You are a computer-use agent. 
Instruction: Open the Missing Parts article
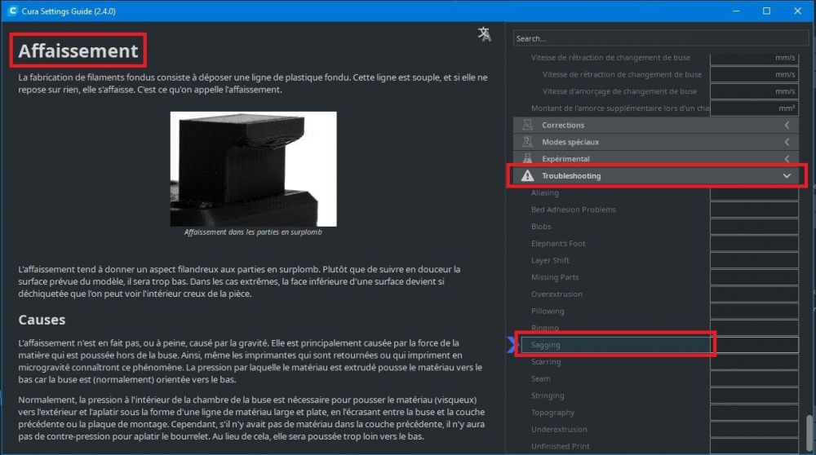(555, 277)
